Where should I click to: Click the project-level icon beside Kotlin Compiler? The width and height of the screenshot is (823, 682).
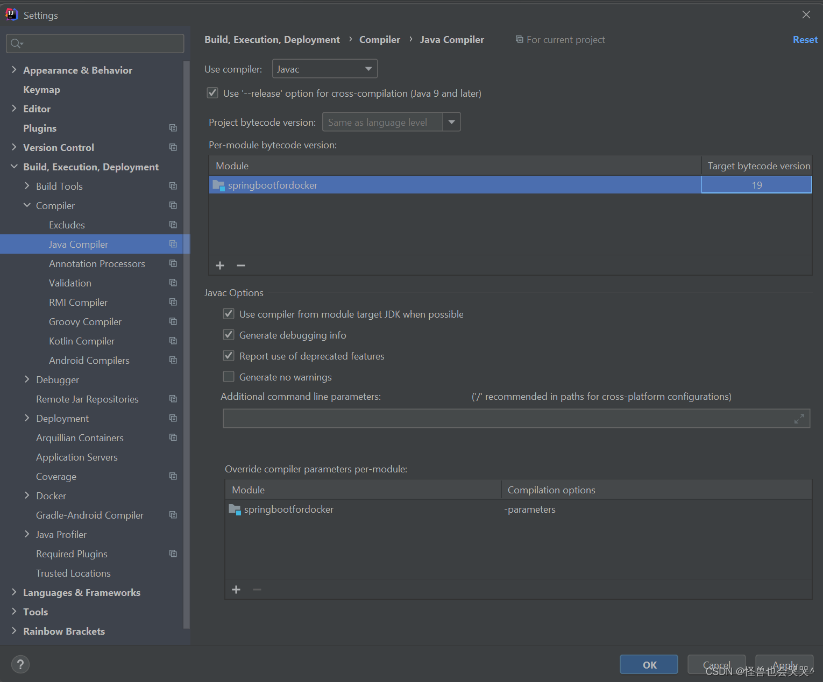pos(173,341)
